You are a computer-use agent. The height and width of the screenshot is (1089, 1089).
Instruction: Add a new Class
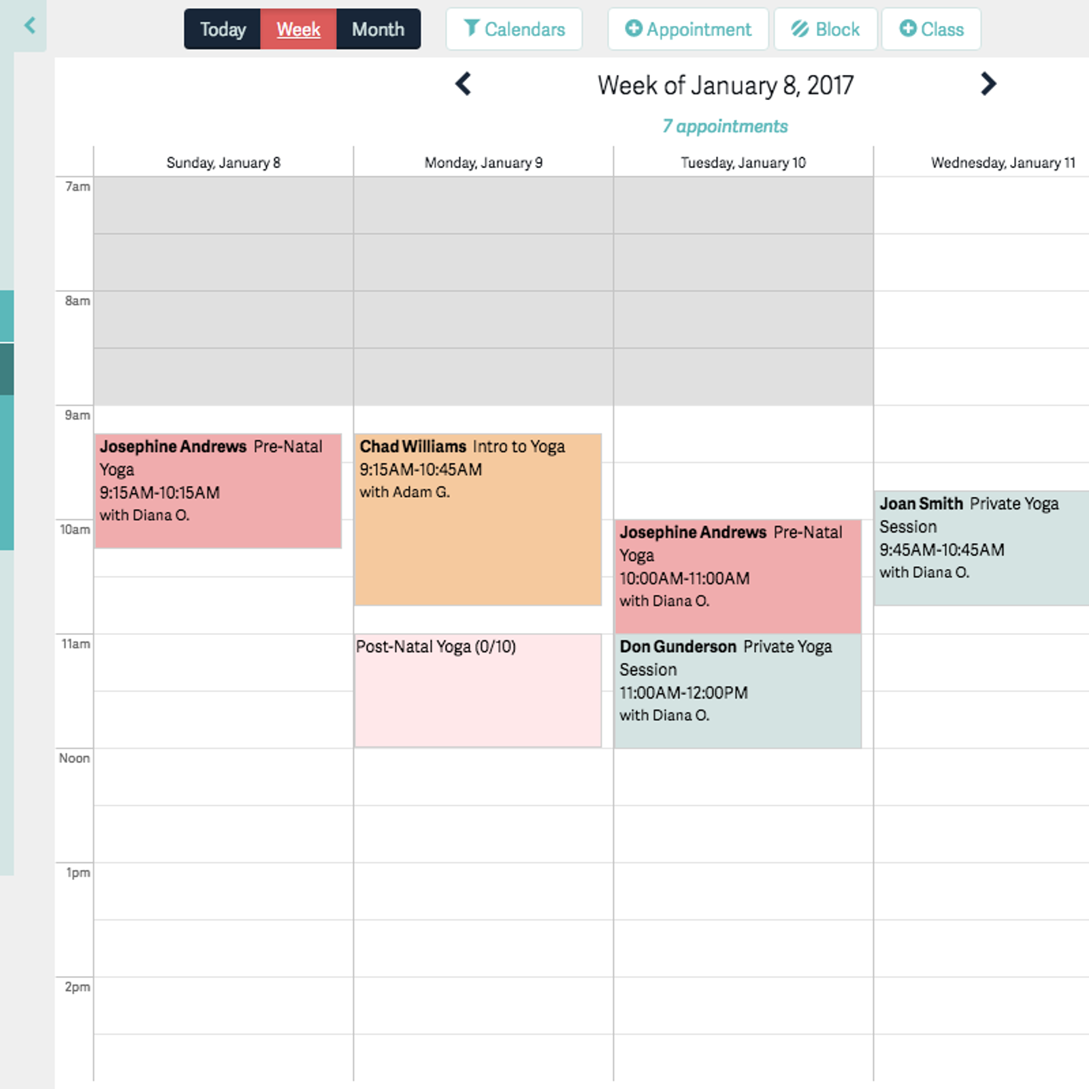(x=931, y=29)
